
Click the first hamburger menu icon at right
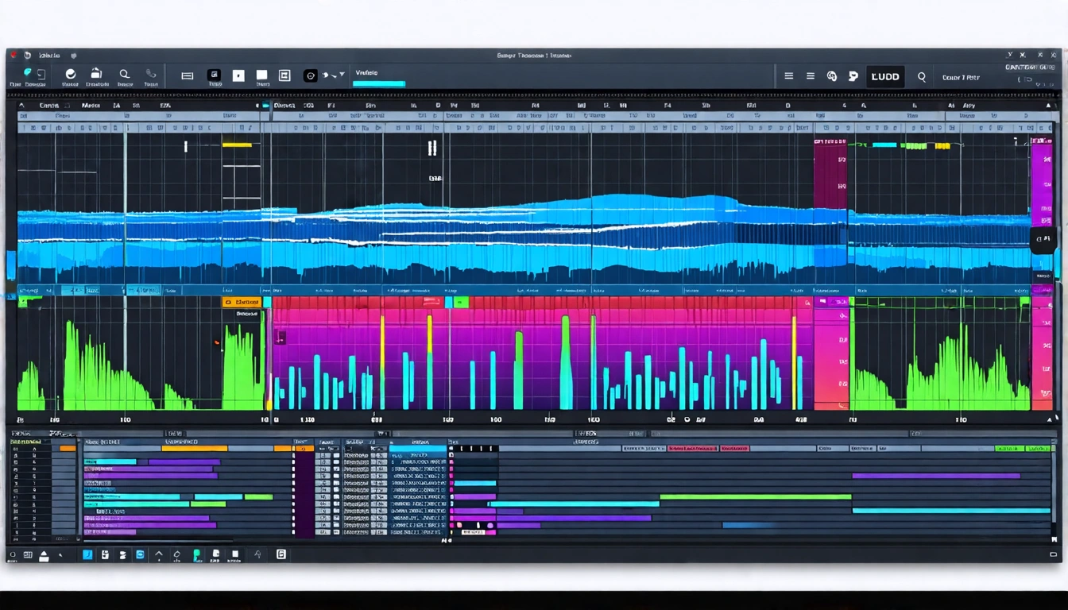(x=789, y=76)
